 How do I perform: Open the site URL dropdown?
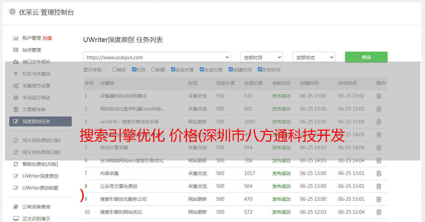pyautogui.click(x=157, y=57)
